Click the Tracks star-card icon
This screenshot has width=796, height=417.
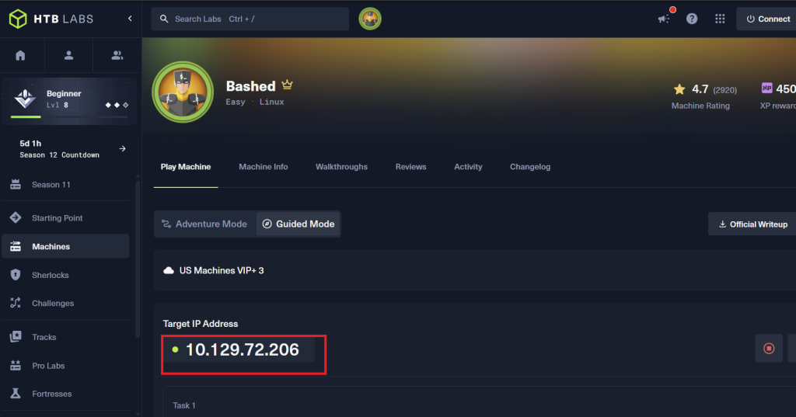pos(16,336)
